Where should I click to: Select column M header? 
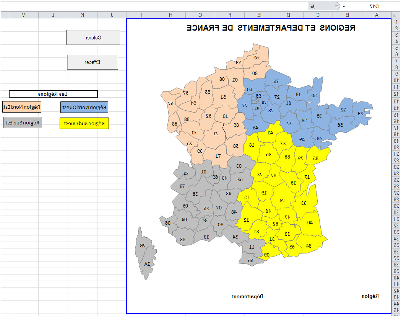pyautogui.click(x=24, y=15)
